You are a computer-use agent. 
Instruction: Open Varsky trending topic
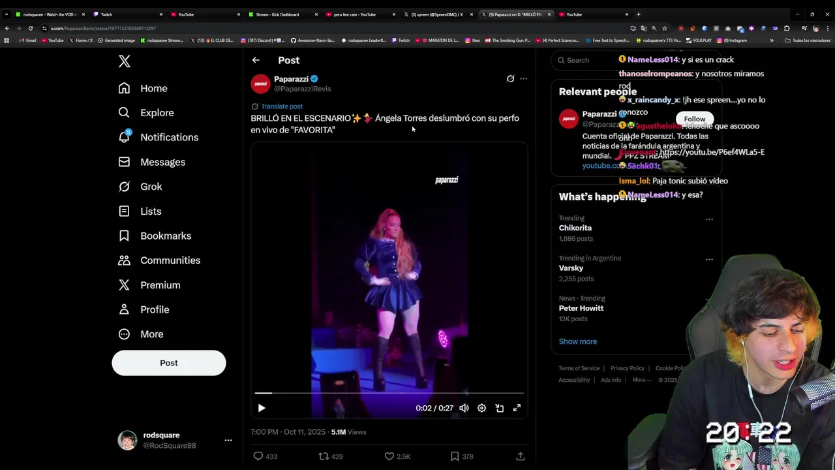pos(571,268)
